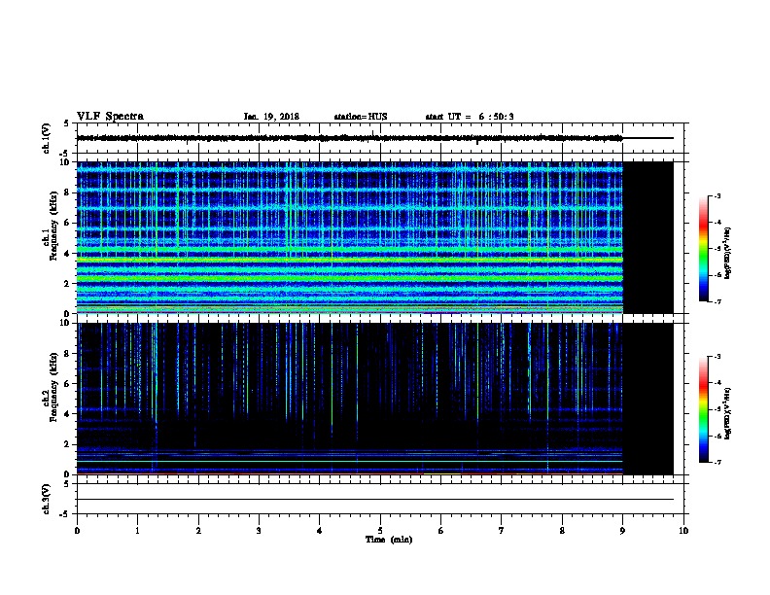Click the 9 tick on Time axis
The height and width of the screenshot is (595, 770).
point(622,531)
